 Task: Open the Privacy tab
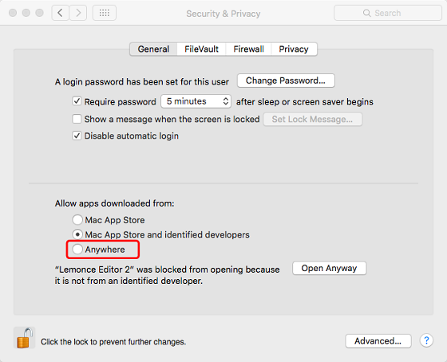294,49
